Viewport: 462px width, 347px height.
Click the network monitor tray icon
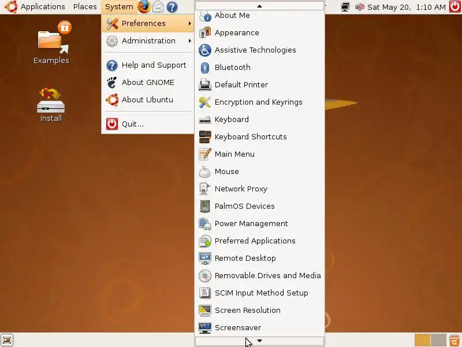(x=345, y=7)
